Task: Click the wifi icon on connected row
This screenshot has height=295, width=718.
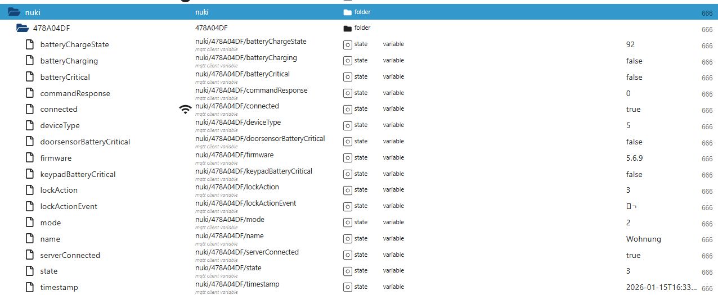Action: (x=185, y=110)
